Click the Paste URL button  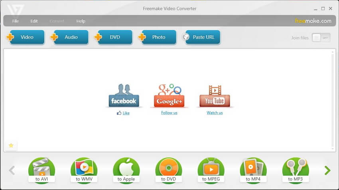point(201,37)
